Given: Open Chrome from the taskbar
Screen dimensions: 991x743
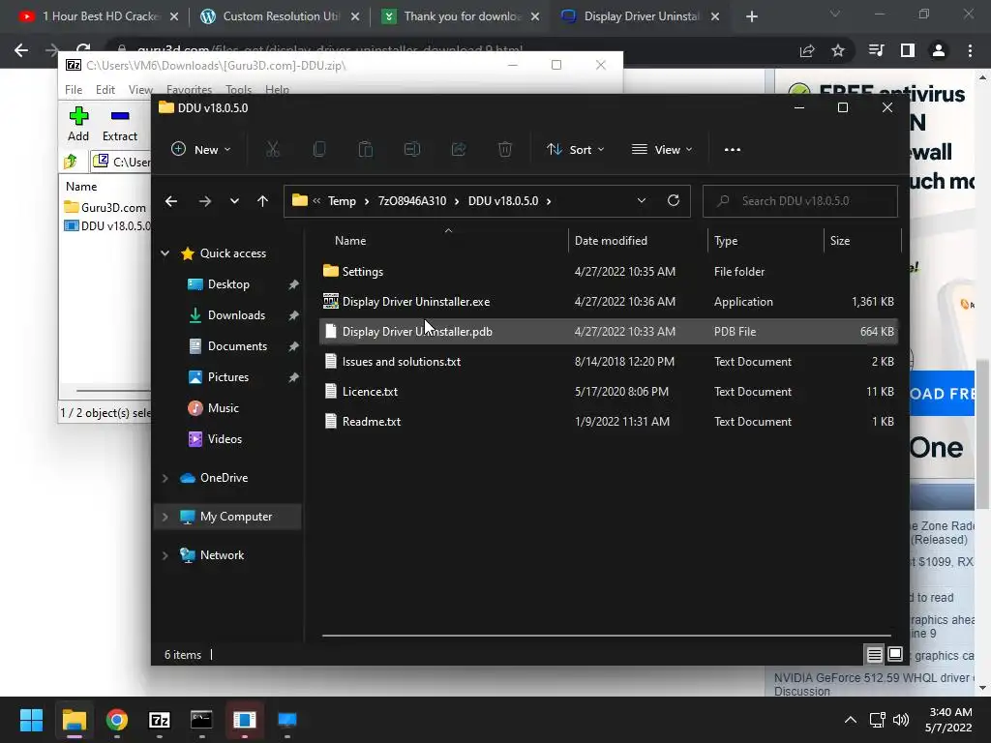Looking at the screenshot, I should click(x=117, y=720).
